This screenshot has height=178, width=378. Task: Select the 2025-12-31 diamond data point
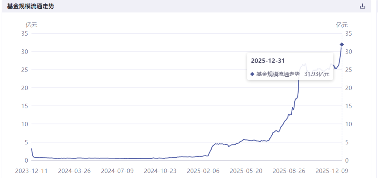click(x=342, y=44)
